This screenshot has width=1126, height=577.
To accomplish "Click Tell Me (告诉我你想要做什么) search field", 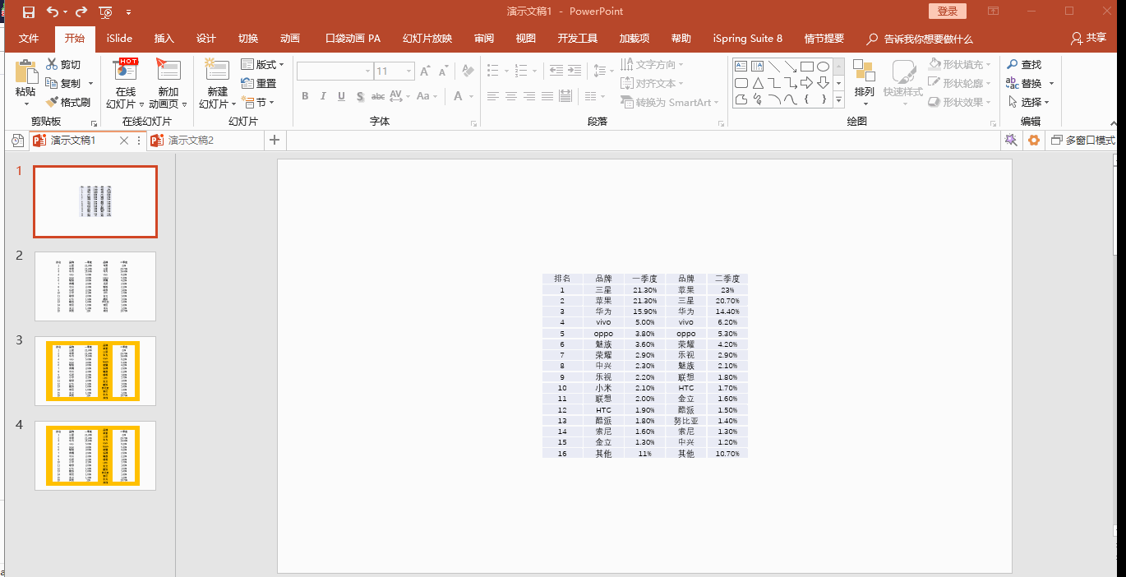I will click(x=920, y=39).
